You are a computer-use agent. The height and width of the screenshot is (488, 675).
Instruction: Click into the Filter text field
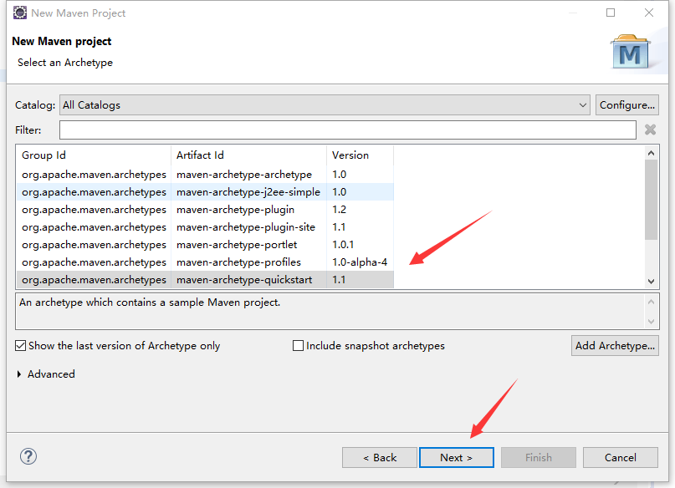[x=347, y=130]
